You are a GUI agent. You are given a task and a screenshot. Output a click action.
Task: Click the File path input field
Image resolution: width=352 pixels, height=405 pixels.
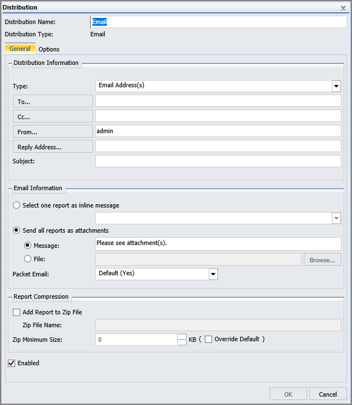click(x=198, y=260)
